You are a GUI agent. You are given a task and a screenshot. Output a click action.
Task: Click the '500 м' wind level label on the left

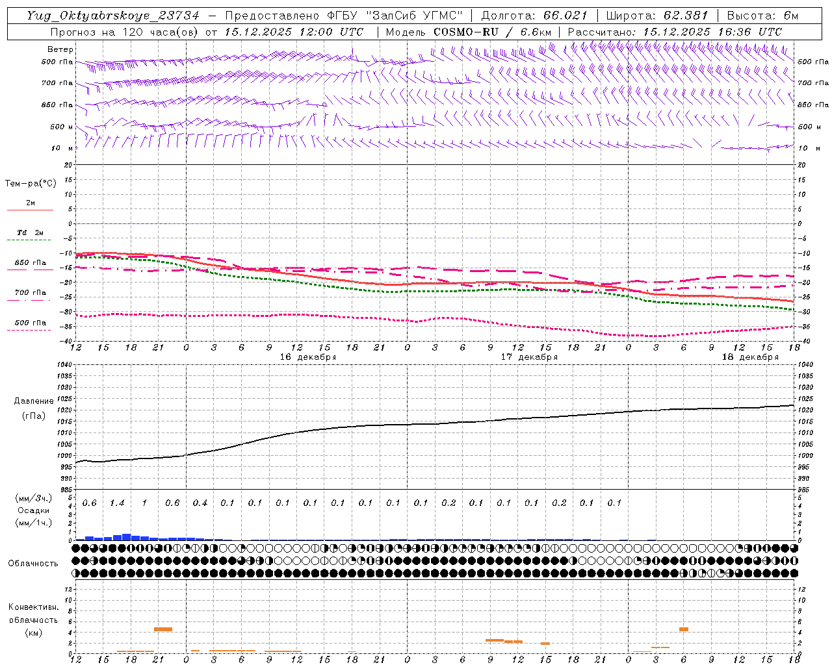pyautogui.click(x=62, y=127)
